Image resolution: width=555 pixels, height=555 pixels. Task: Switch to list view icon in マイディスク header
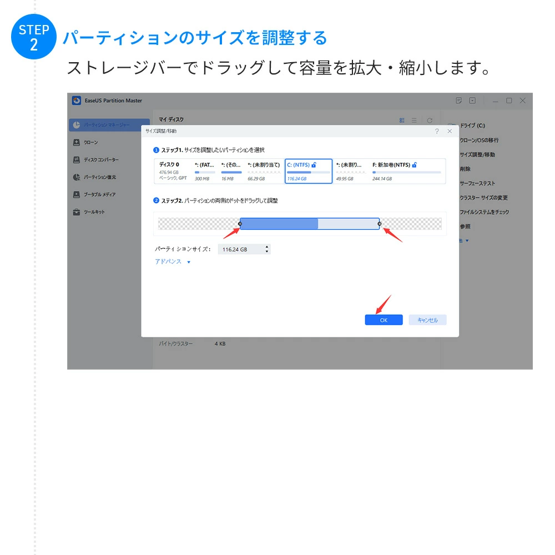pos(415,120)
